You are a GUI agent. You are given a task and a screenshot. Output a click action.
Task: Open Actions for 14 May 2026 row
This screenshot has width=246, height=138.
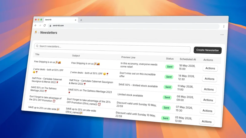(x=209, y=79)
